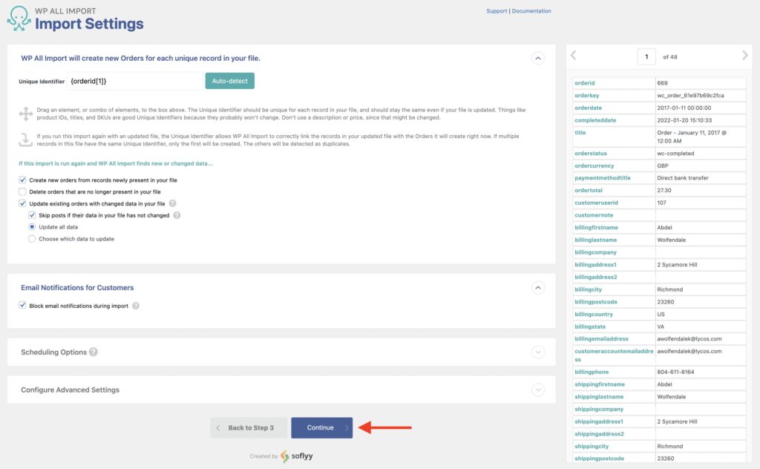This screenshot has width=760, height=469.
Task: Open the Documentation link
Action: pyautogui.click(x=532, y=10)
